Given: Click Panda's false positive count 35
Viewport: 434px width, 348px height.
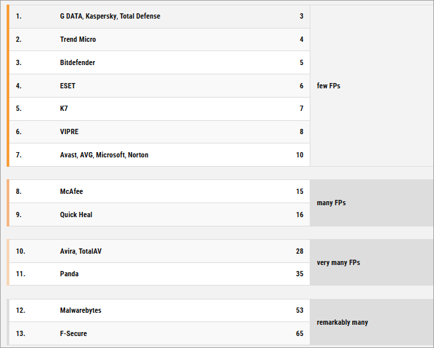Looking at the screenshot, I should pyautogui.click(x=300, y=274).
